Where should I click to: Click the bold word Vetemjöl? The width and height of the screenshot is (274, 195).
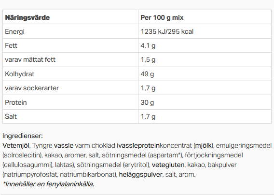16,145
